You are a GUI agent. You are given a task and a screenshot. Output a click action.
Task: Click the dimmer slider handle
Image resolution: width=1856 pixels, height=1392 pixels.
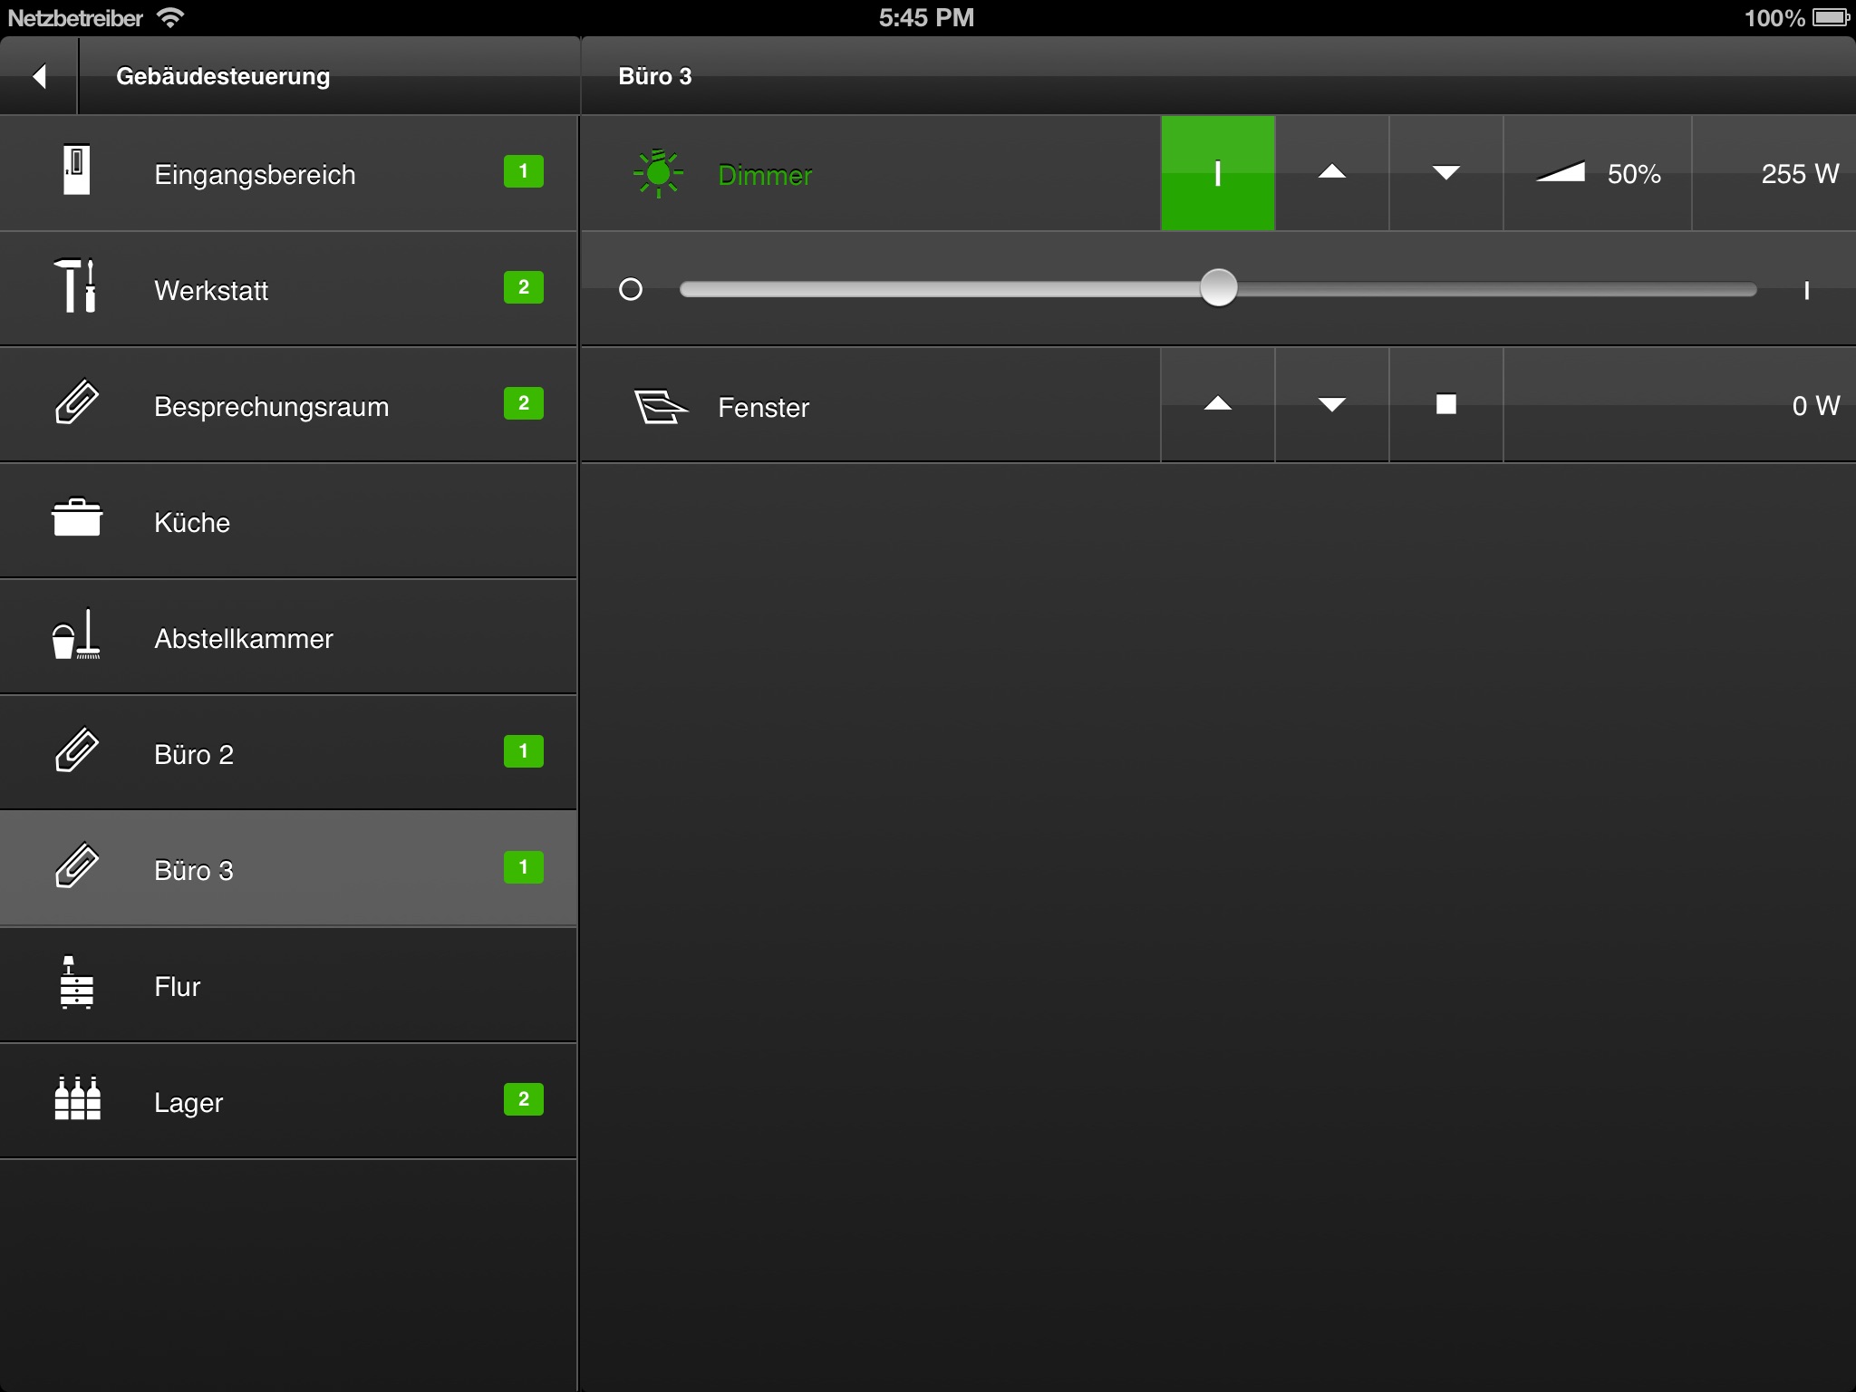pos(1218,288)
